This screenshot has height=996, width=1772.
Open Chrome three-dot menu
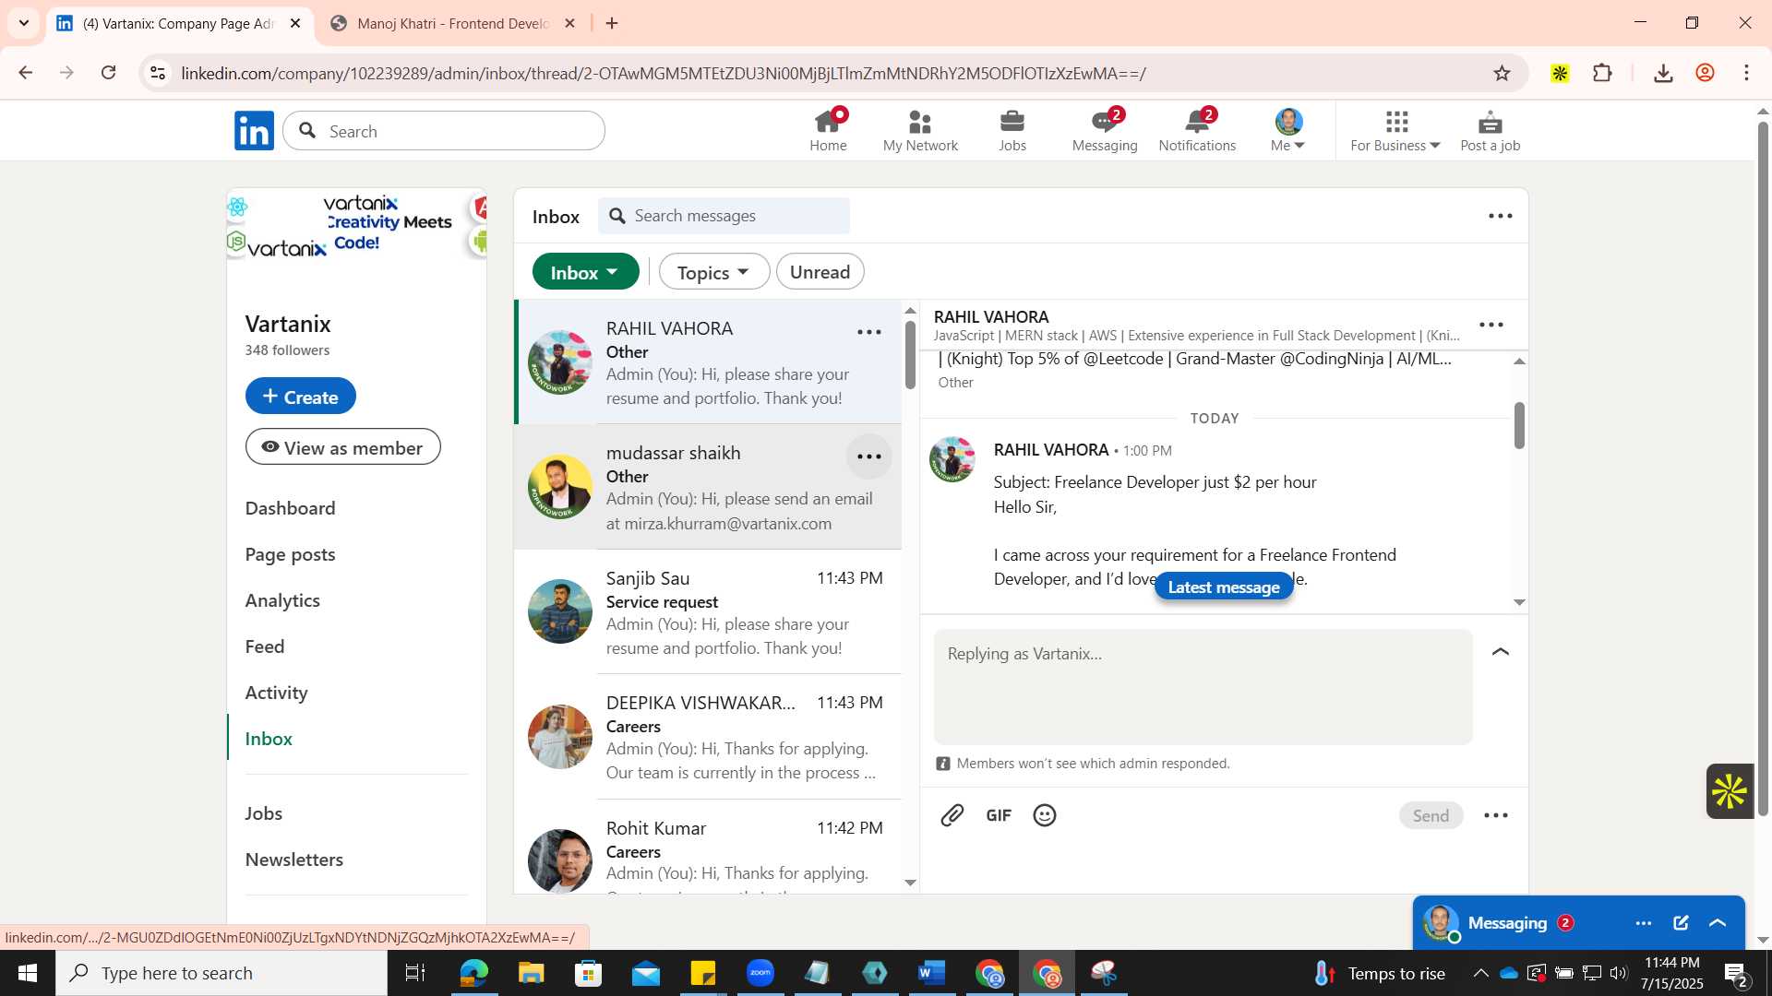1746,73
